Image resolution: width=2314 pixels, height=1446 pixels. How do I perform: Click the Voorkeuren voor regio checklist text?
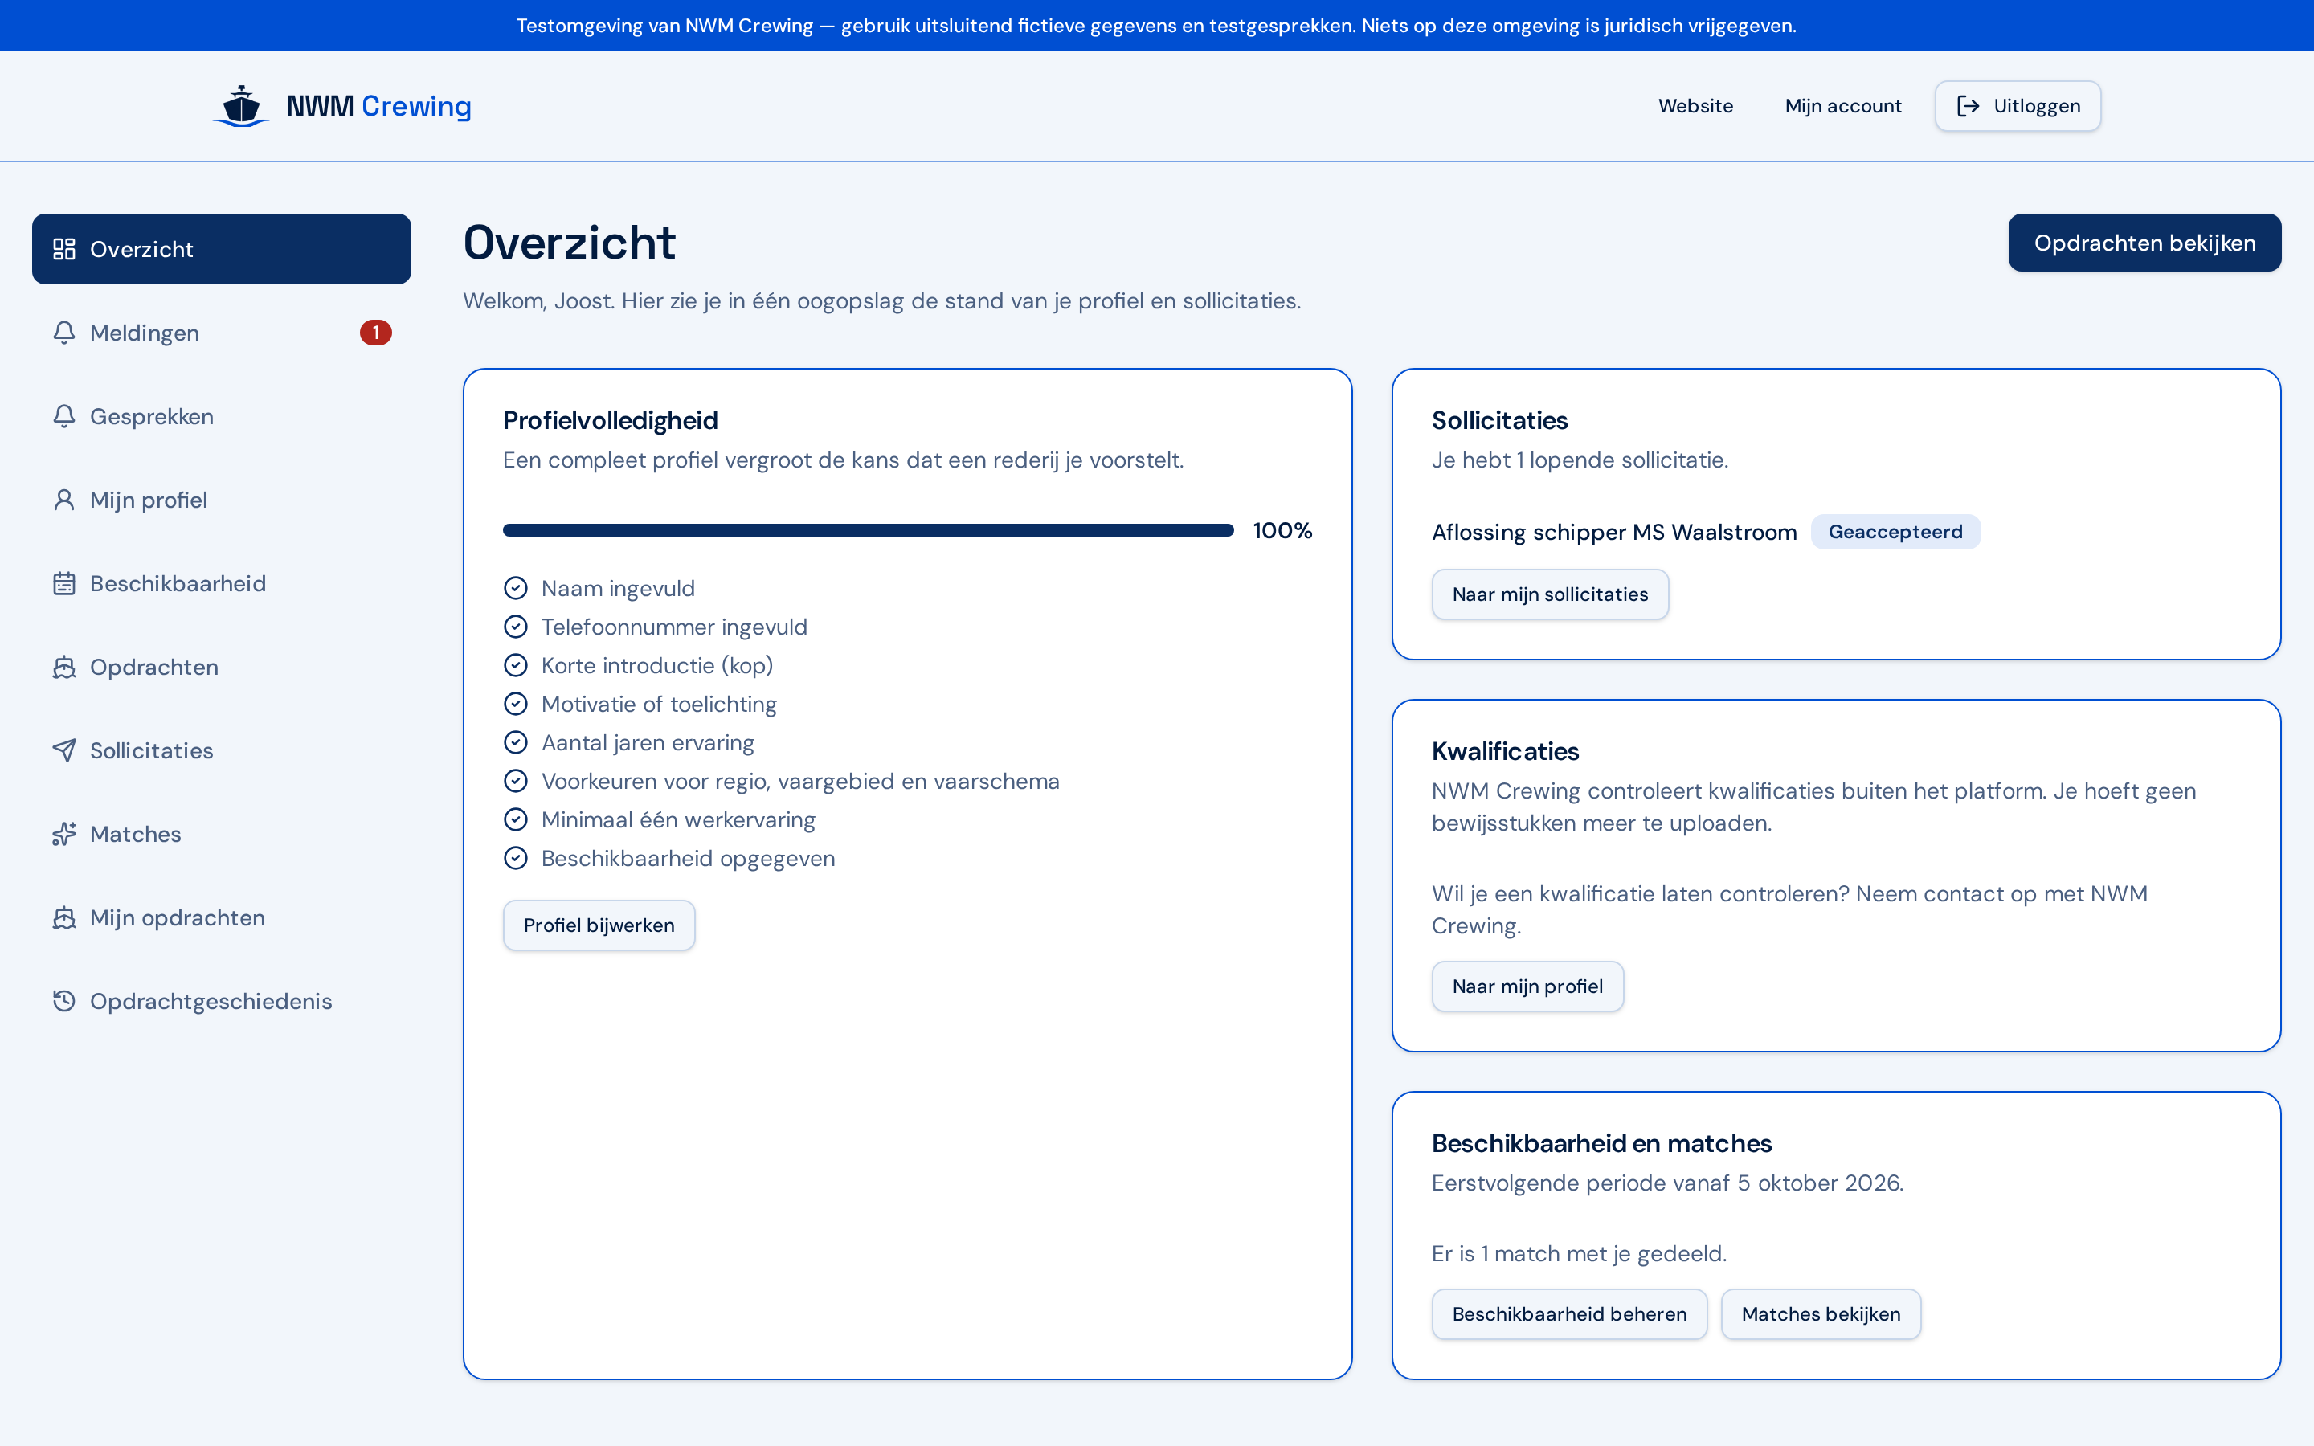[800, 782]
